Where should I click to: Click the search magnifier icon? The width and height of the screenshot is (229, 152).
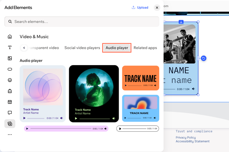point(10,22)
